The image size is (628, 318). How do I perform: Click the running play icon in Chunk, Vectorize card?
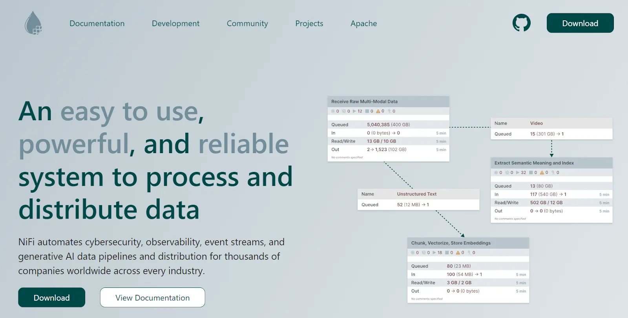pyautogui.click(x=434, y=253)
